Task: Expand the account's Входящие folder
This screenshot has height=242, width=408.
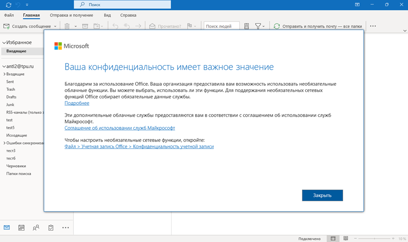Action: [x=5, y=74]
